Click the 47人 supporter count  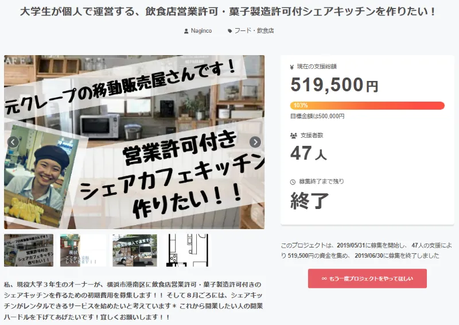[309, 153]
